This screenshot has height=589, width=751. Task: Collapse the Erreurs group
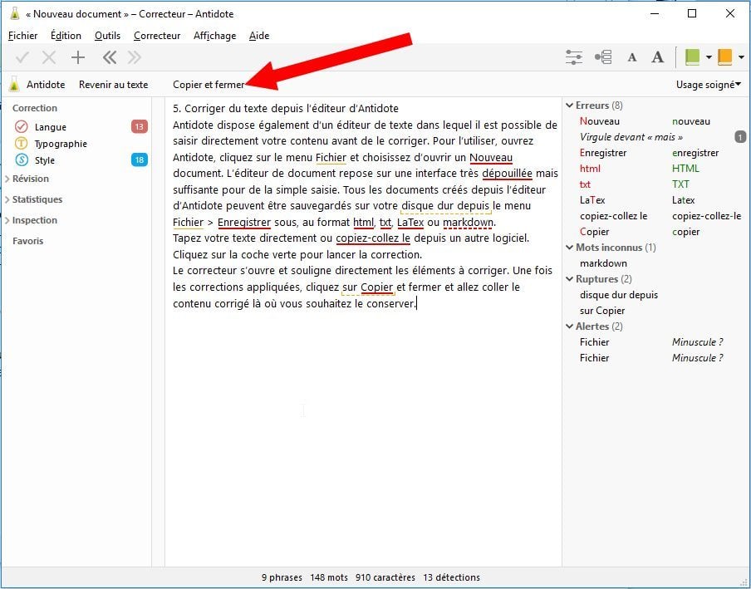click(x=569, y=106)
